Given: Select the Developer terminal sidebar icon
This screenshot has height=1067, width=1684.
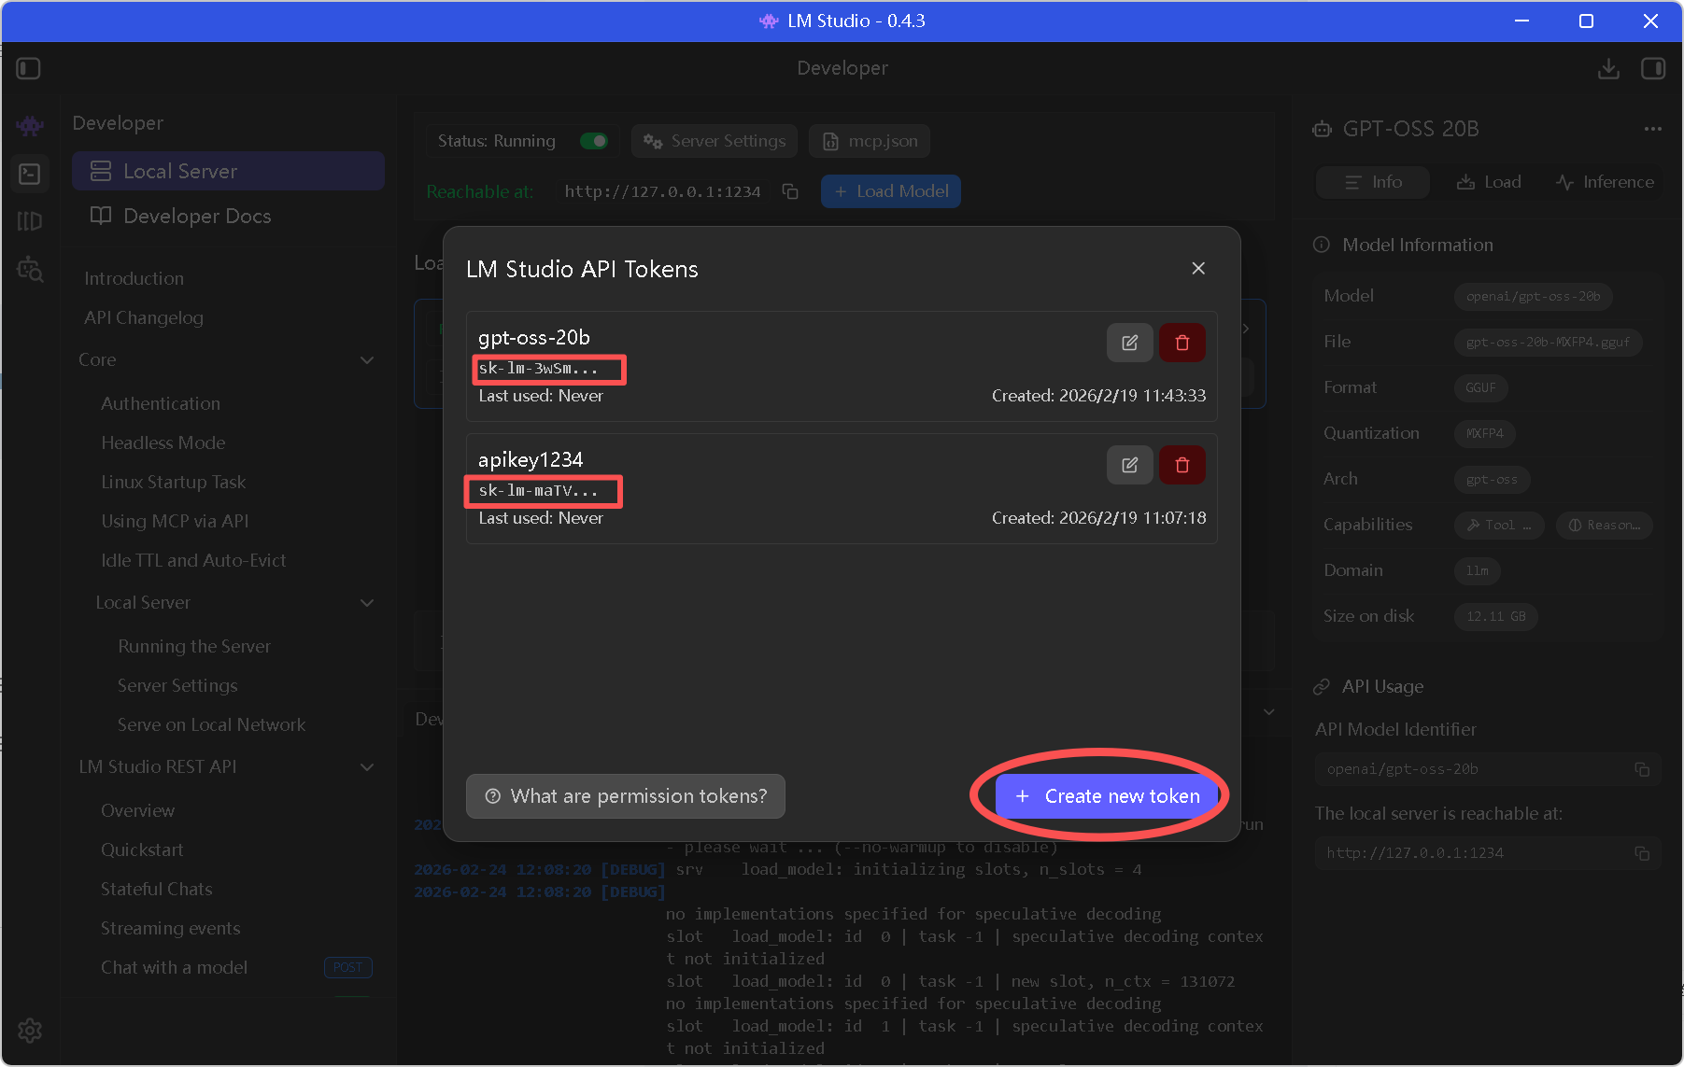Looking at the screenshot, I should pyautogui.click(x=30, y=174).
